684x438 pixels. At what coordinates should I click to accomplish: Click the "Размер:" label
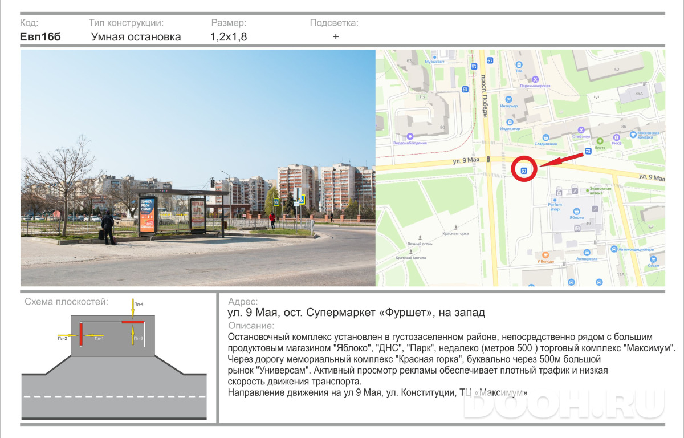pos(229,23)
